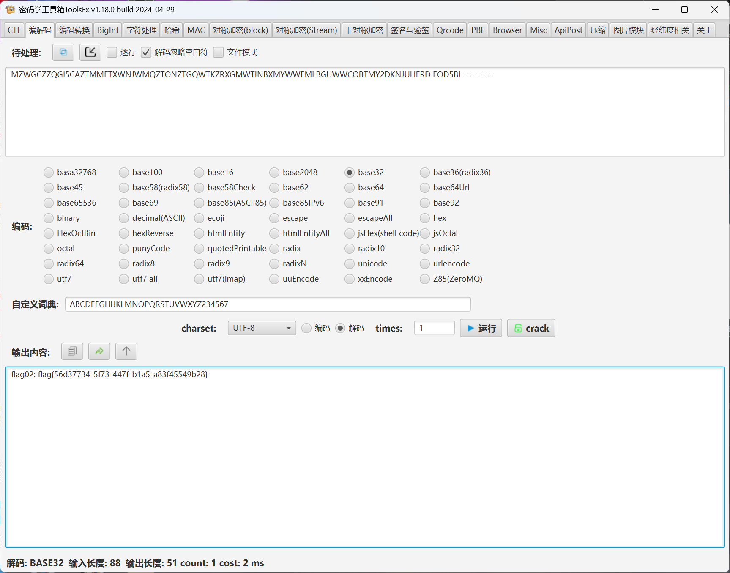Select the hex encoding radio button

425,218
